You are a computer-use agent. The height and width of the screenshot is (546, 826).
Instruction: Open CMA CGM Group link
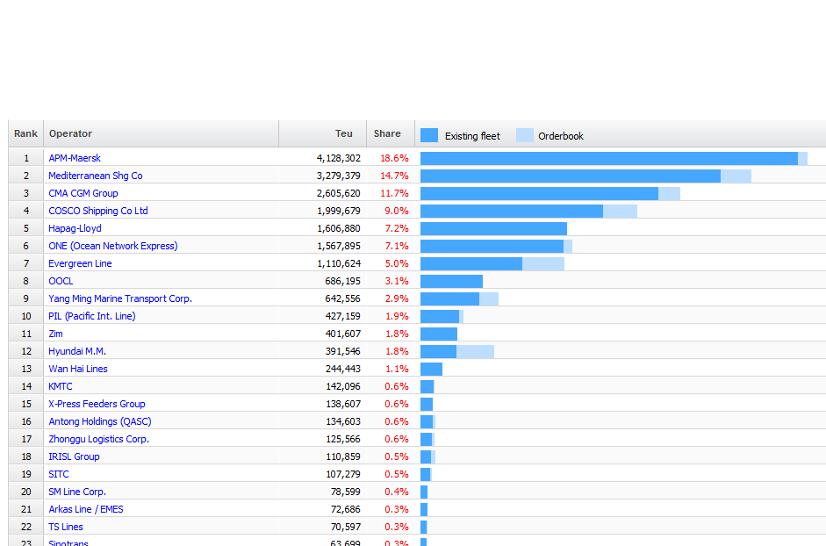[x=83, y=193]
